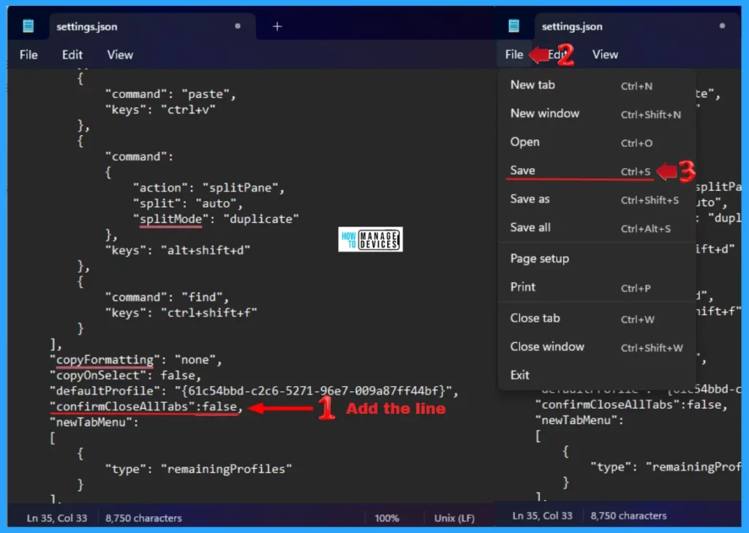Choose Save all from File menu
This screenshot has height=533, width=749.
(596, 228)
